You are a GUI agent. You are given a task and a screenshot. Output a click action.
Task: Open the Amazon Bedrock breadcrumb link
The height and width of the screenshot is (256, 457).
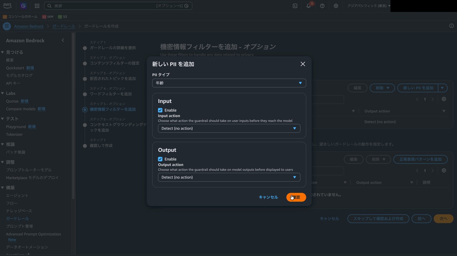pyautogui.click(x=29, y=26)
